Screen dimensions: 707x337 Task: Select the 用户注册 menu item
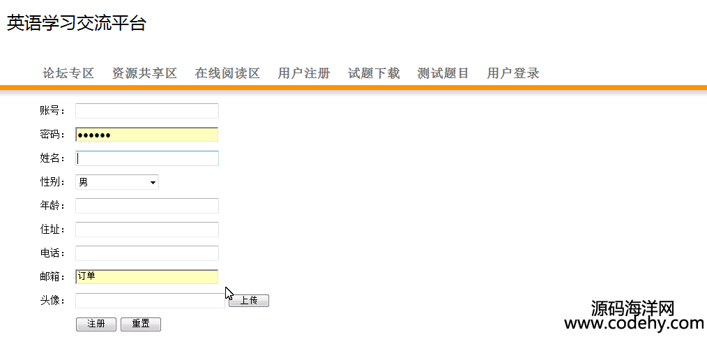[x=304, y=73]
